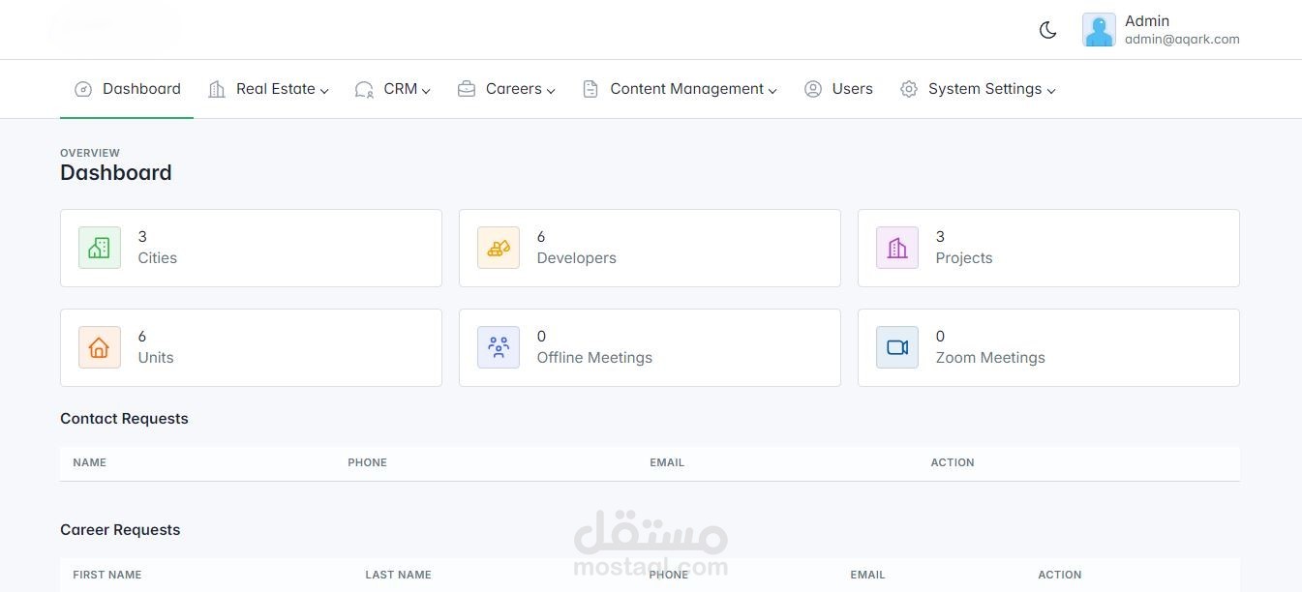This screenshot has height=592, width=1302.
Task: Click the purple Projects building icon
Action: (x=897, y=248)
